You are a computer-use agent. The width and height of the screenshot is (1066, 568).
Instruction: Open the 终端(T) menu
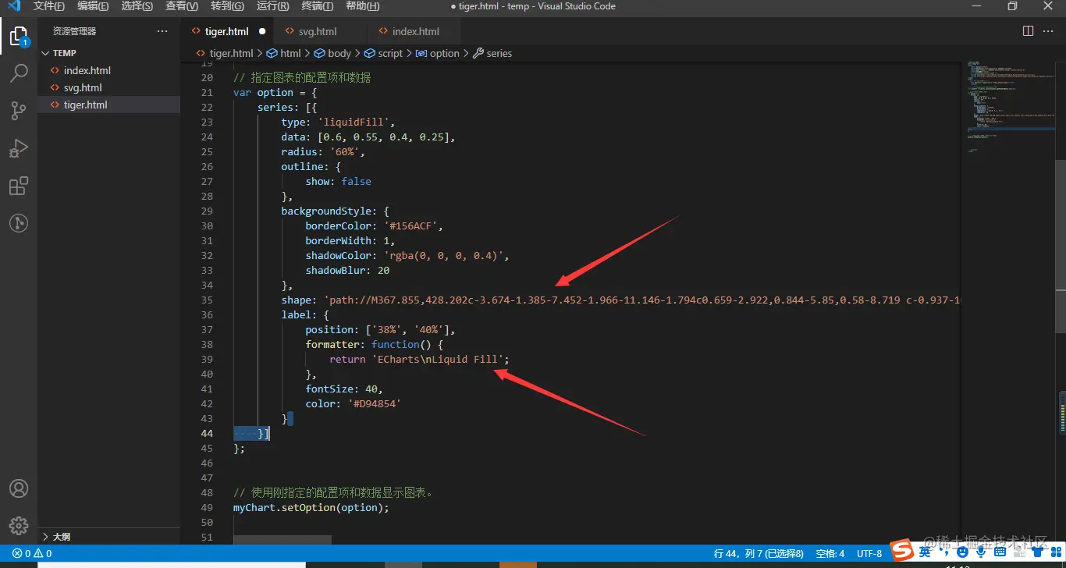point(318,6)
